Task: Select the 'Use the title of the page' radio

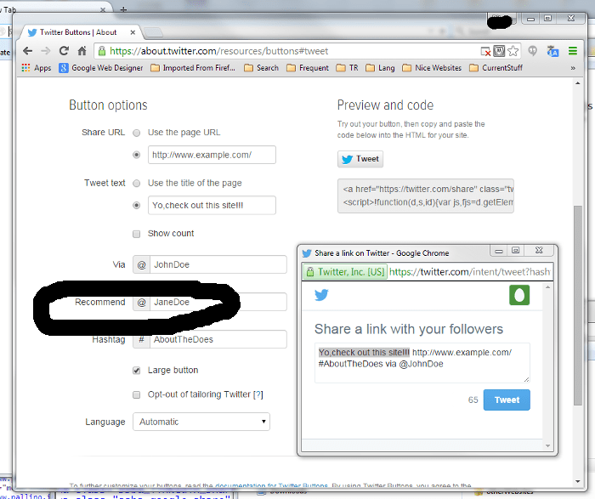Action: tap(137, 184)
